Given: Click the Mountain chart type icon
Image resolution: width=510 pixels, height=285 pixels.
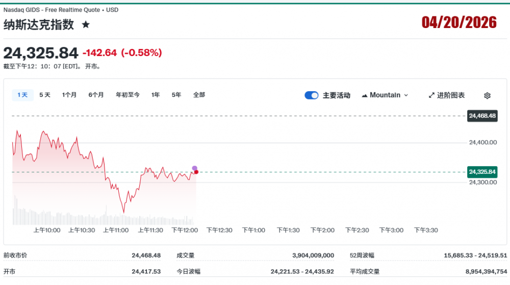Looking at the screenshot, I should [x=365, y=95].
